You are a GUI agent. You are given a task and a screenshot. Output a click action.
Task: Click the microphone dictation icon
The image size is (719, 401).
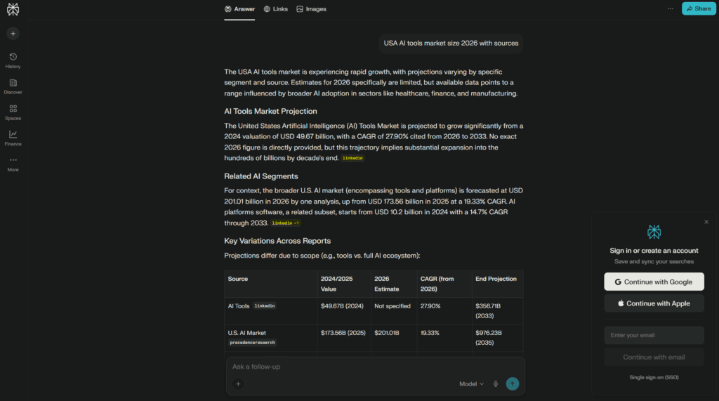(x=496, y=384)
